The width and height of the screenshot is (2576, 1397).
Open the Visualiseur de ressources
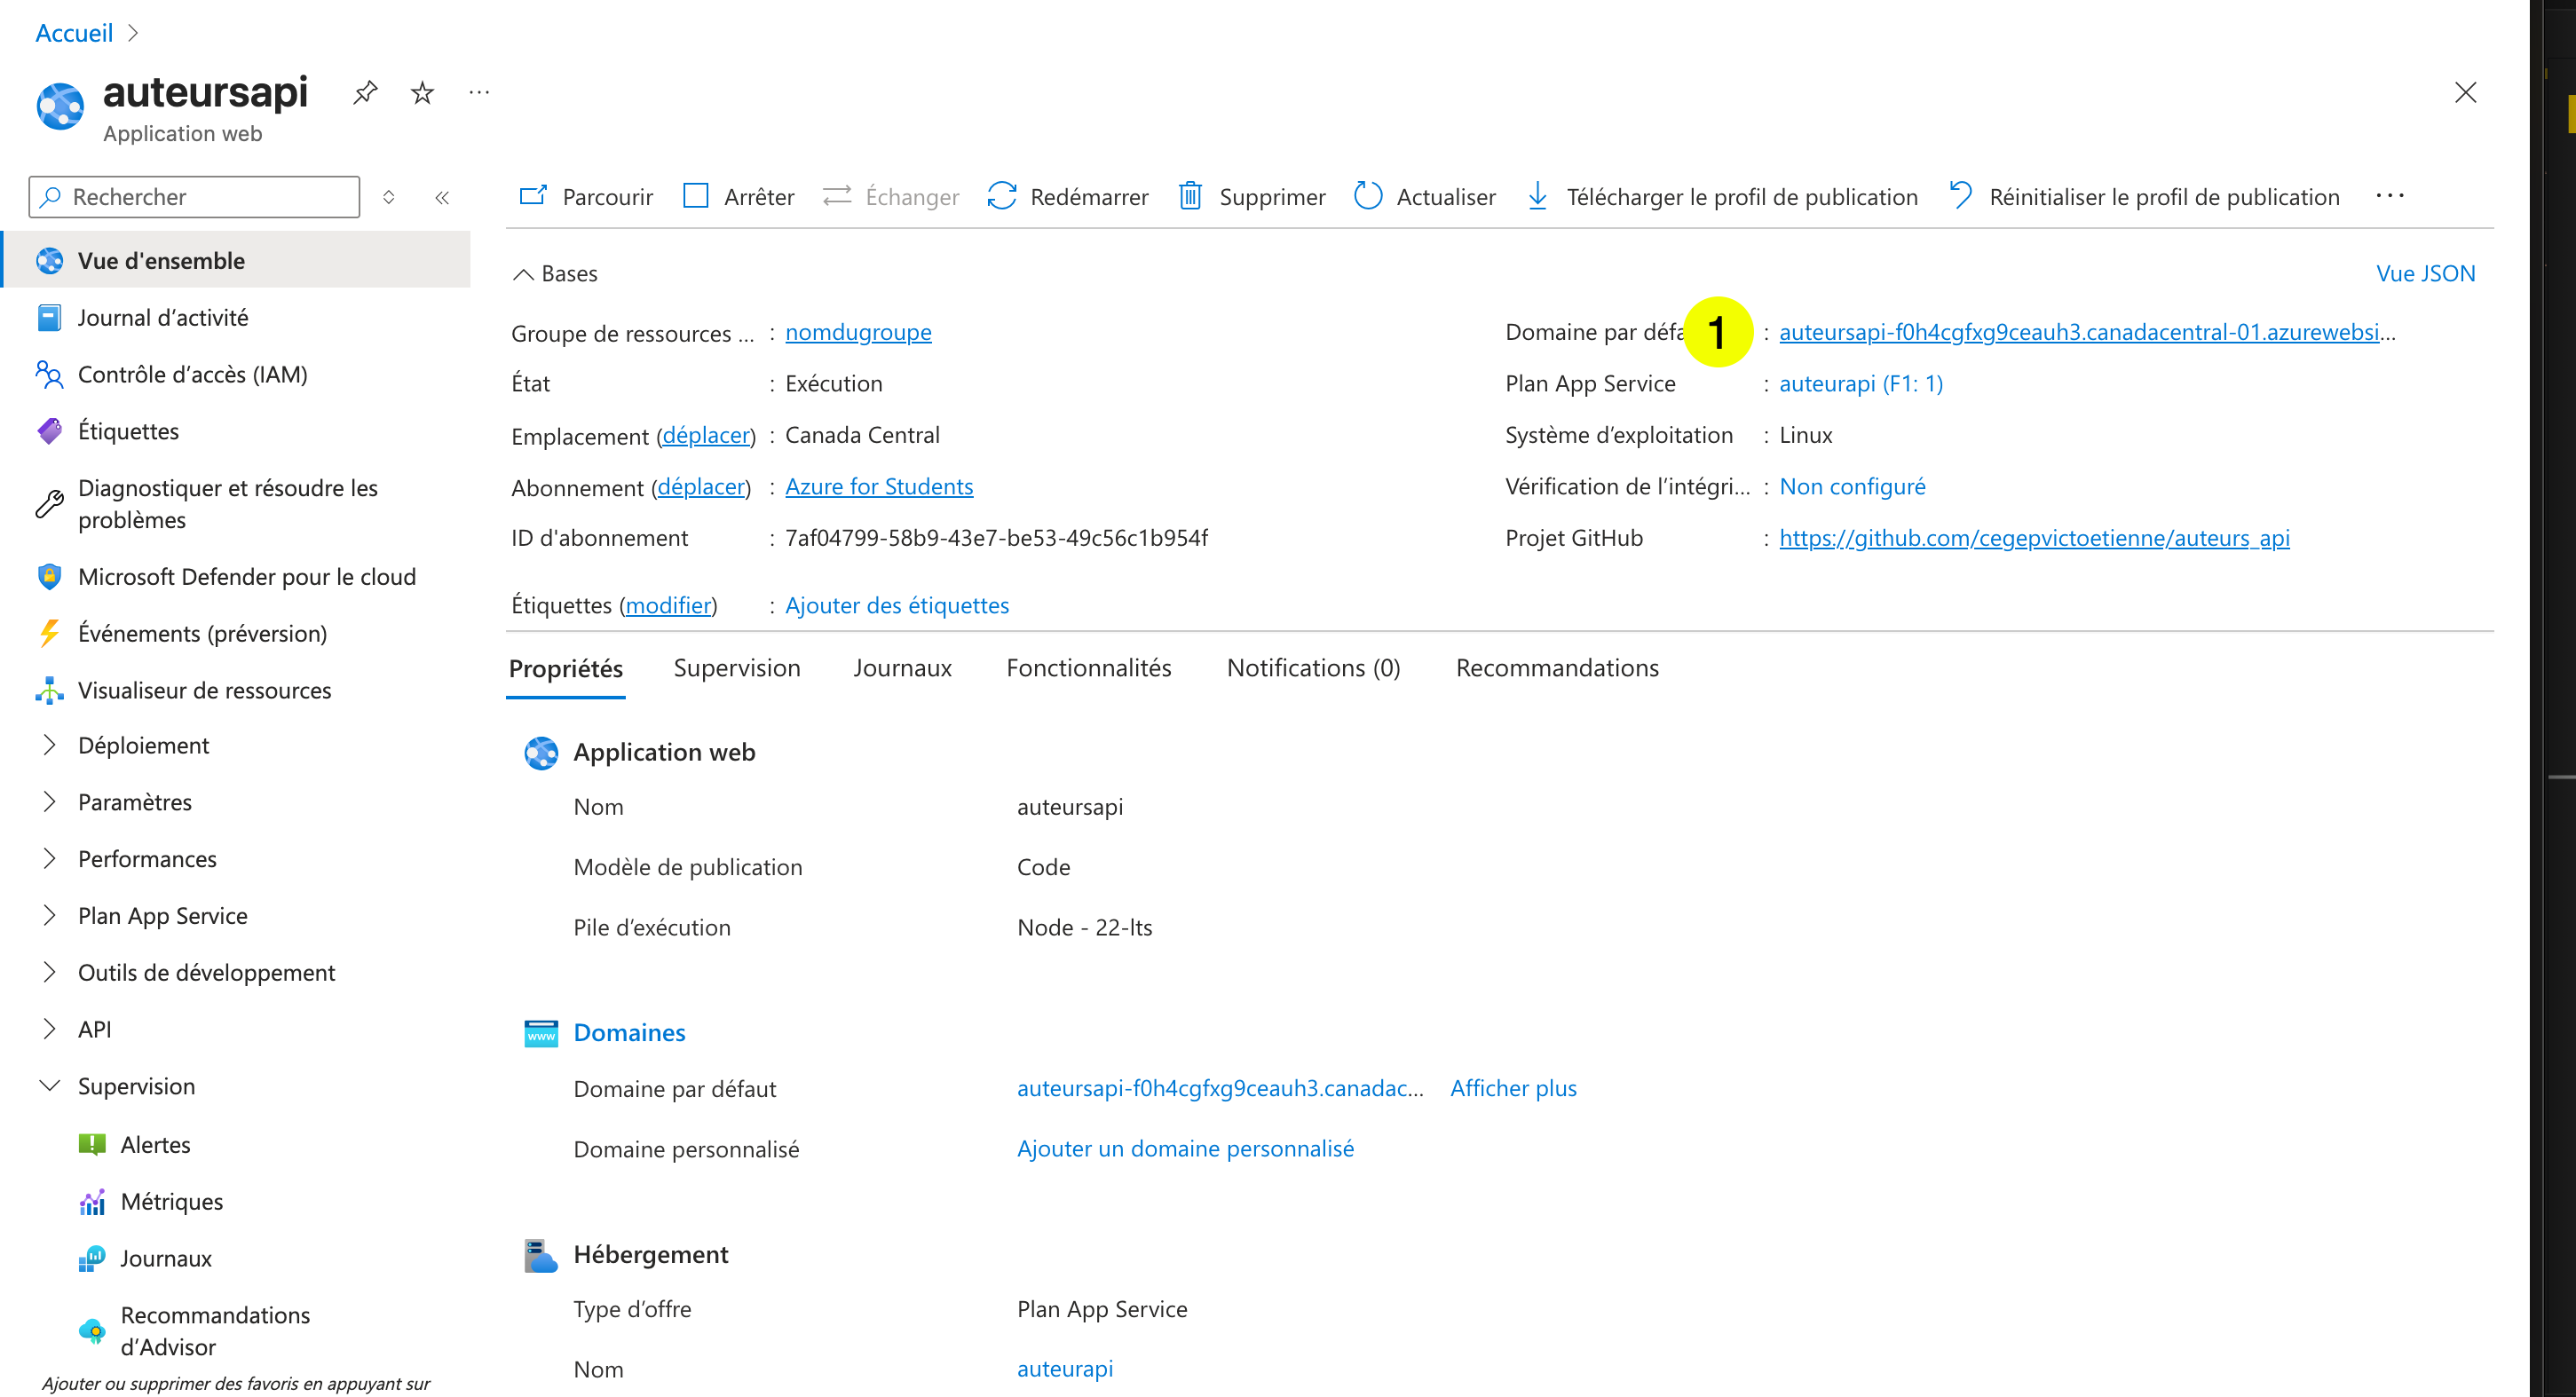click(x=204, y=689)
